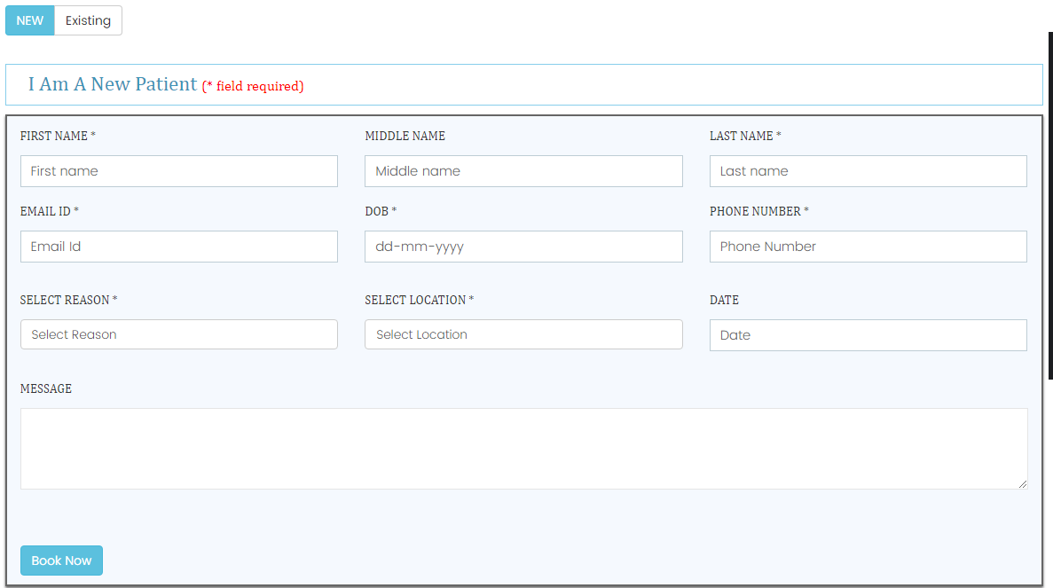Grab the message box resize handle
The width and height of the screenshot is (1053, 588).
click(x=1023, y=484)
